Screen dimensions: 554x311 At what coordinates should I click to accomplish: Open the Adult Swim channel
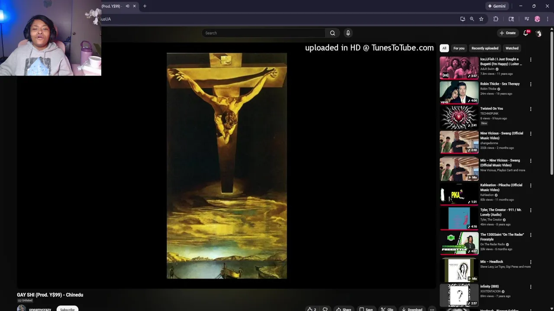click(x=487, y=69)
